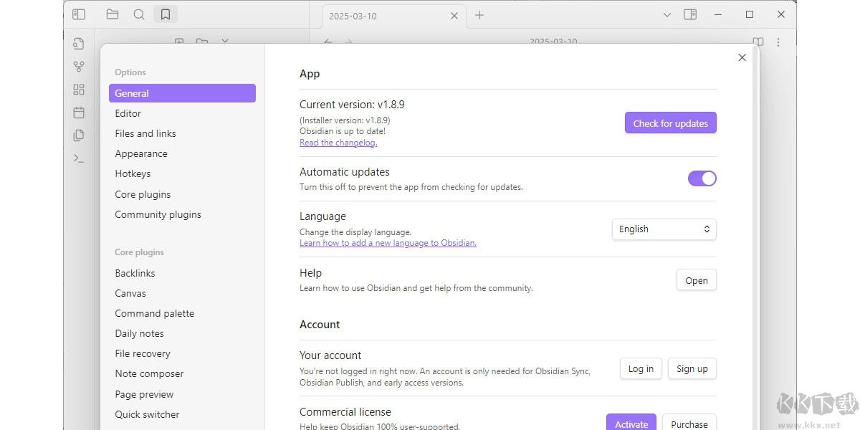The height and width of the screenshot is (430, 860).
Task: Create a new canvas from the ribbon
Action: pos(79,90)
